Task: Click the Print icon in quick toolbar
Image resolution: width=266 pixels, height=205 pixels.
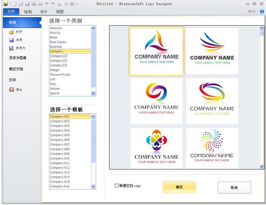Action: pyautogui.click(x=40, y=4)
